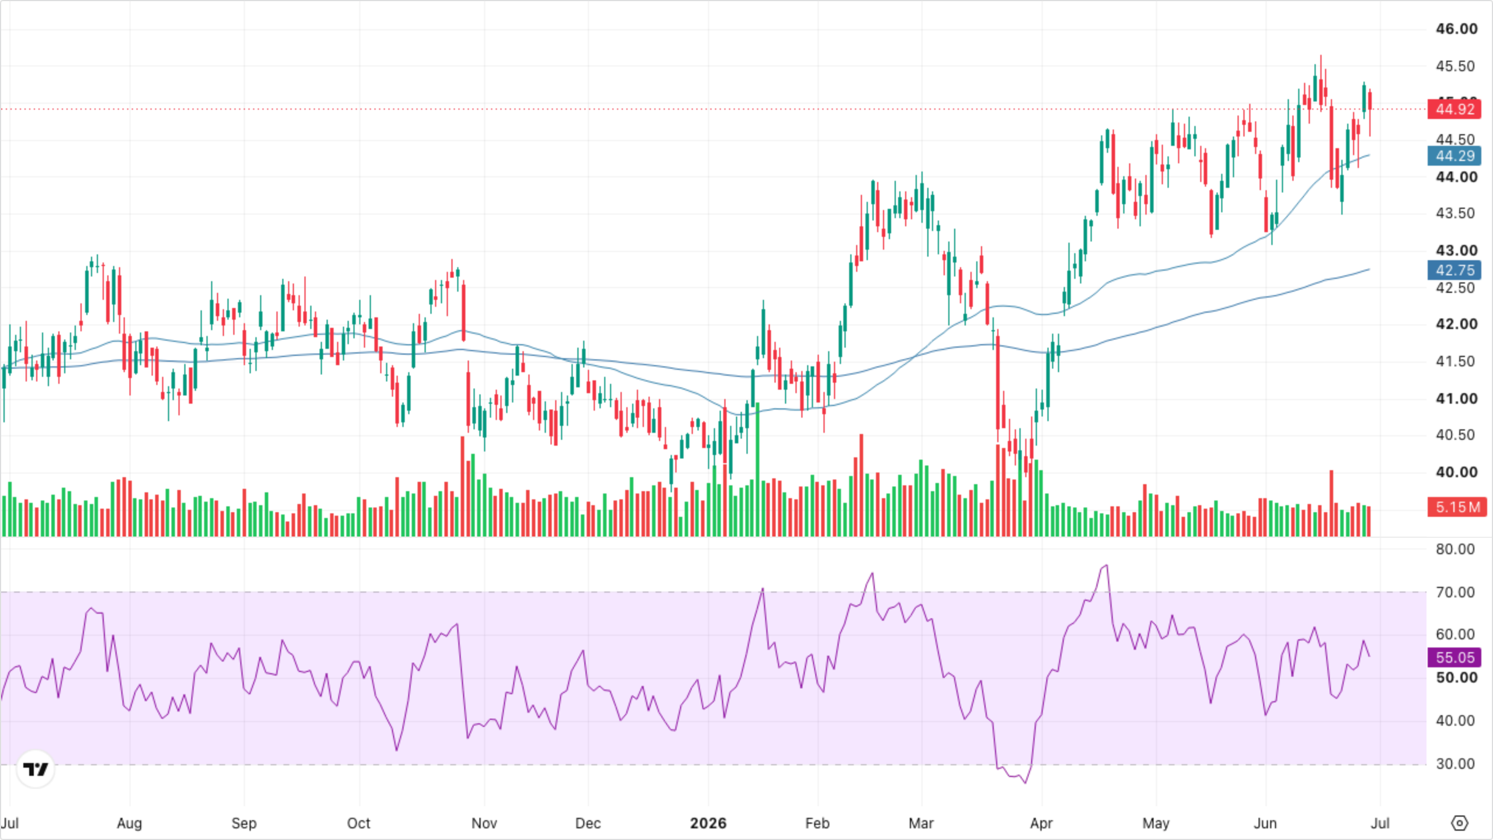
Task: Click the Jun label on time axis
Action: tap(1266, 823)
